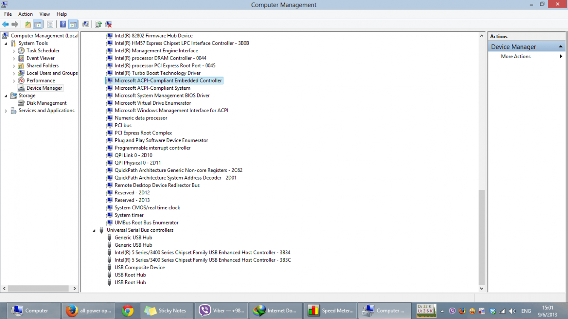Show hidden tray icons arrow
Viewport: 568px width, 319px height.
(442, 311)
